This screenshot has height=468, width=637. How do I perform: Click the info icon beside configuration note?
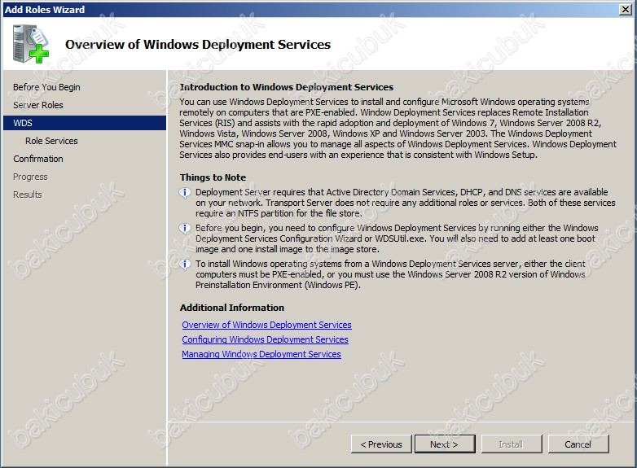185,228
